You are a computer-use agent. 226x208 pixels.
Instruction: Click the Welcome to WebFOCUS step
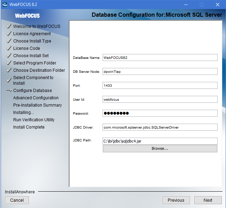pyautogui.click(x=37, y=26)
